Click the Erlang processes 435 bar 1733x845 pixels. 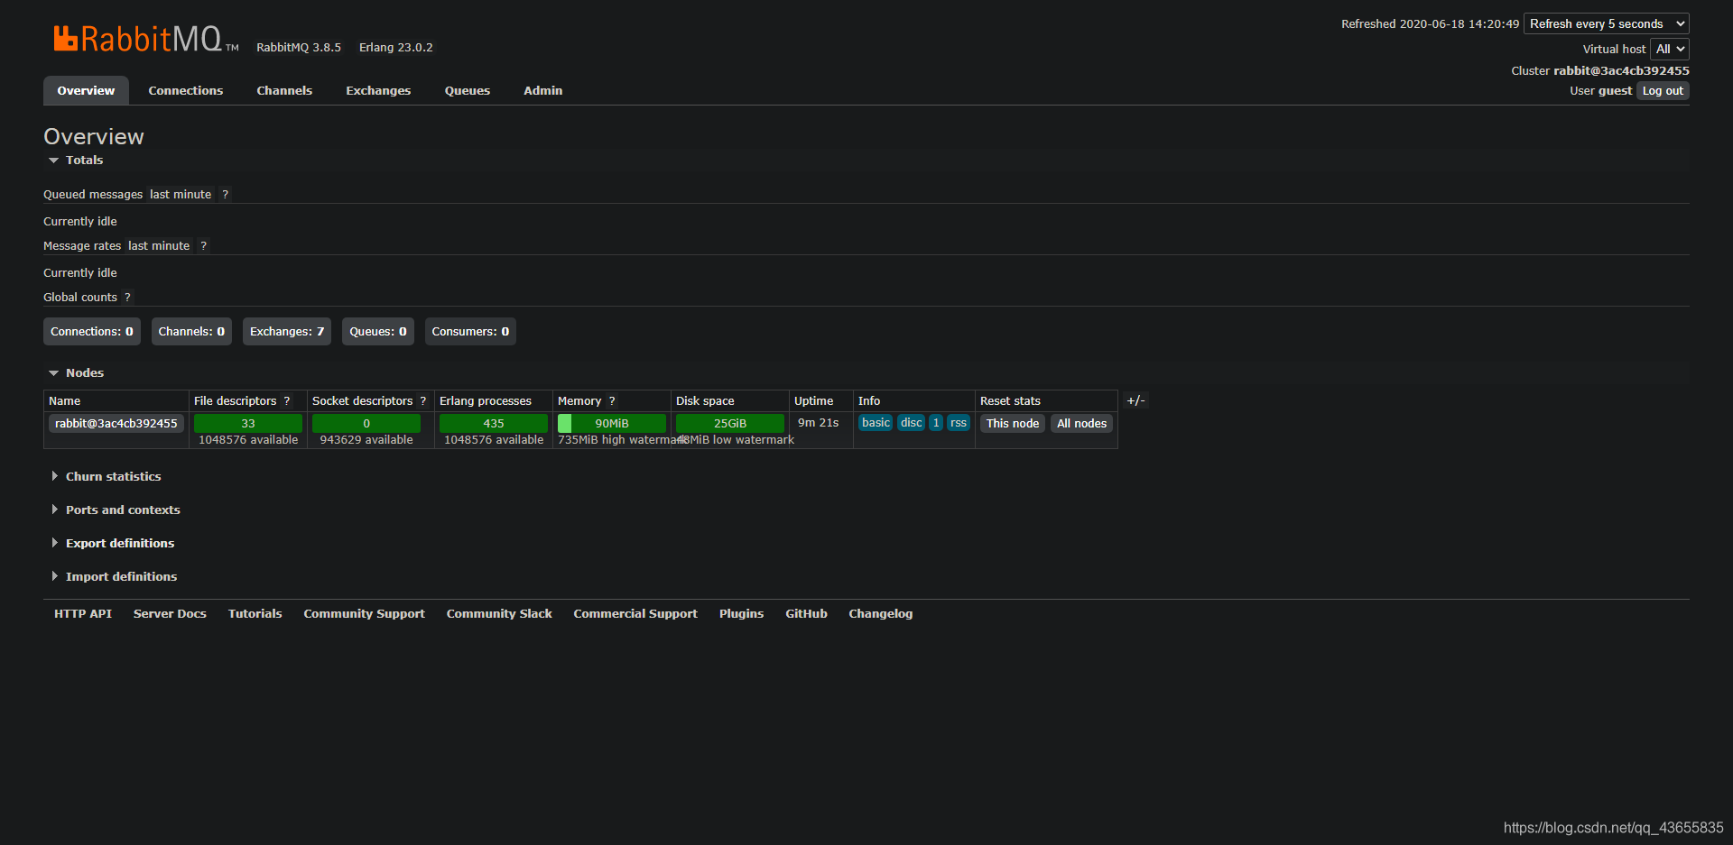pos(494,423)
